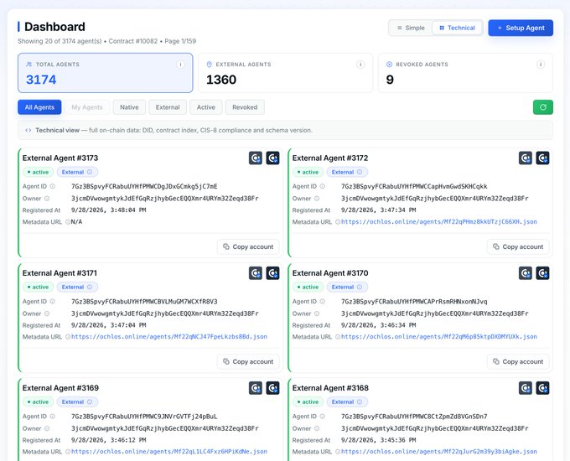Click the first wallet icon on Agent #3171
Screen dimensions: 570x461
coord(256,273)
